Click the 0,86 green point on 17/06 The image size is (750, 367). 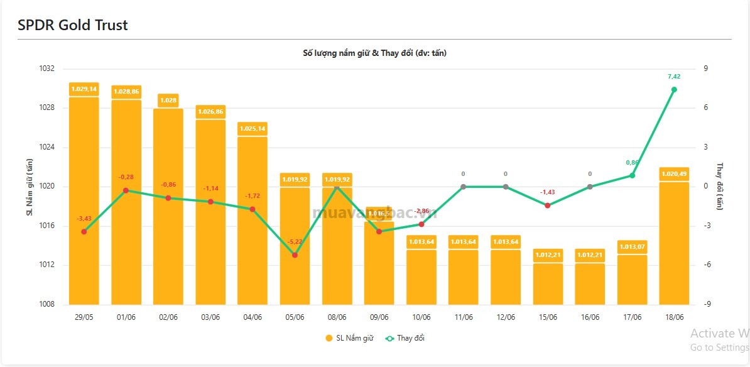(632, 175)
